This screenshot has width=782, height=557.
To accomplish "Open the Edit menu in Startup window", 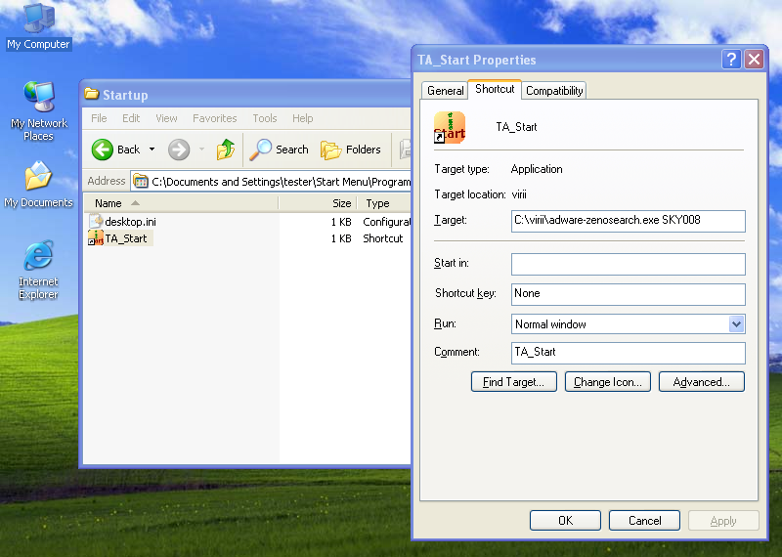I will tap(131, 118).
